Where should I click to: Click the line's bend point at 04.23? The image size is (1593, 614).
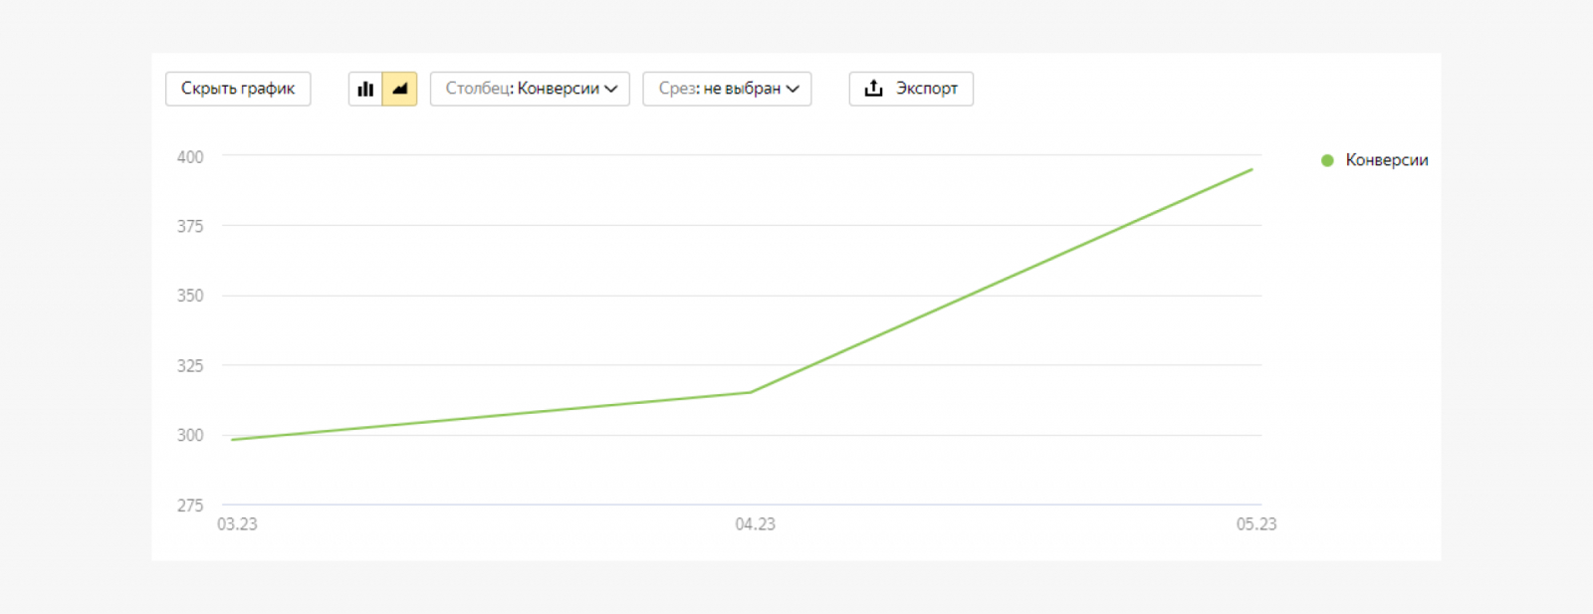tap(750, 392)
